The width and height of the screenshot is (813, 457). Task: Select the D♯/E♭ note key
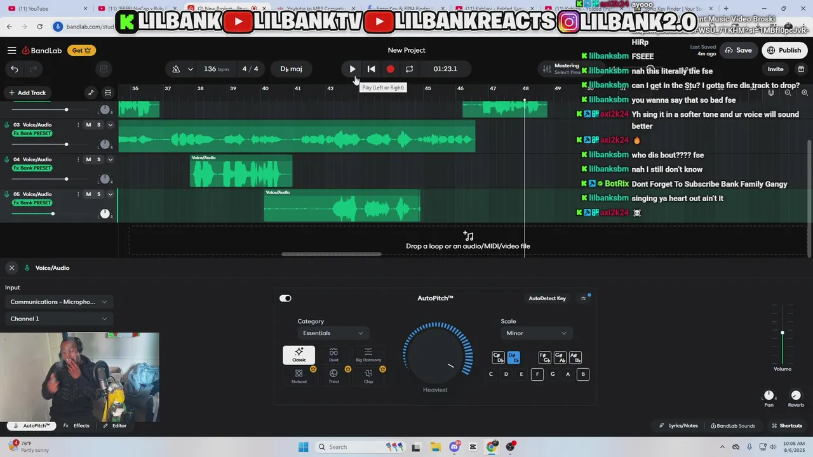click(514, 358)
